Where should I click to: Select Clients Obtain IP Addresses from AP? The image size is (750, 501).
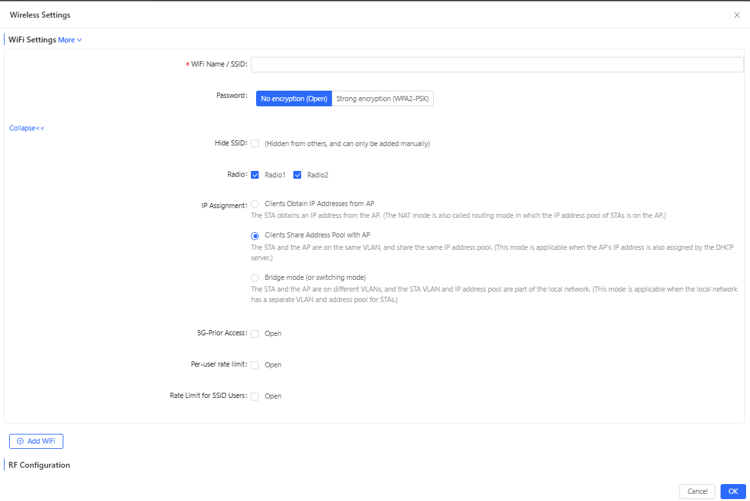(x=255, y=204)
